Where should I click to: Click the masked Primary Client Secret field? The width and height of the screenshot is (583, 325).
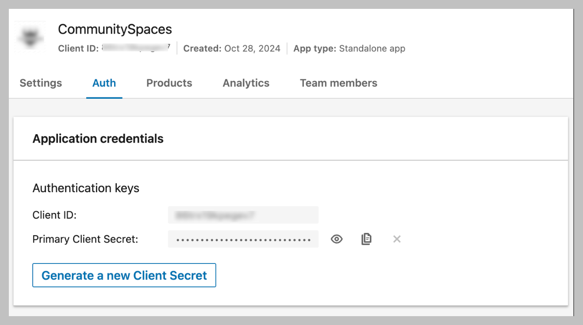click(x=243, y=239)
